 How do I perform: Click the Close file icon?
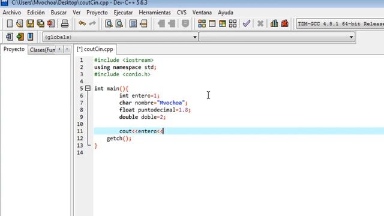51,23
